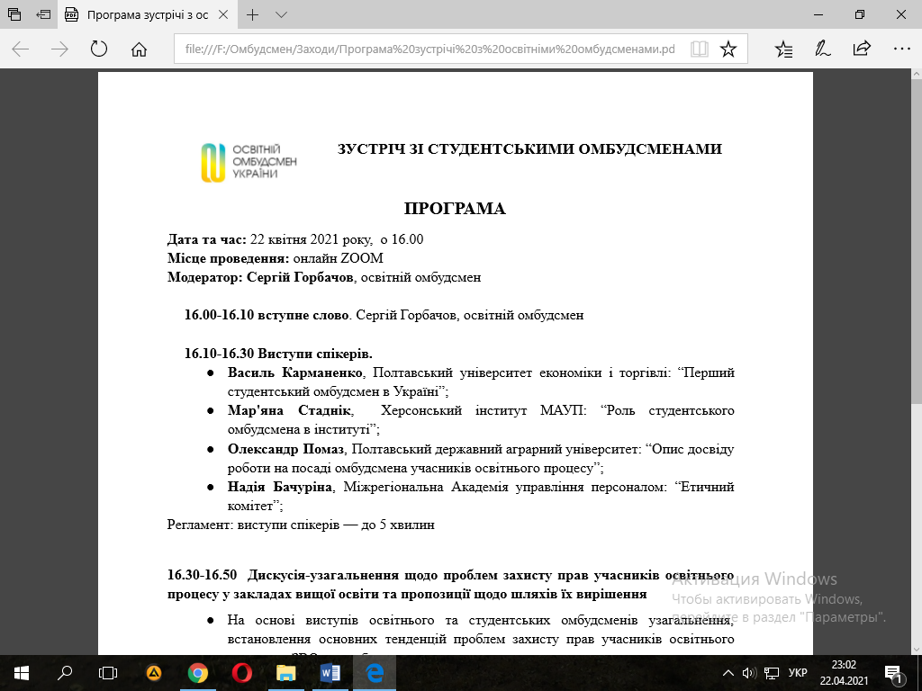Add notes with the pen icon

[823, 49]
